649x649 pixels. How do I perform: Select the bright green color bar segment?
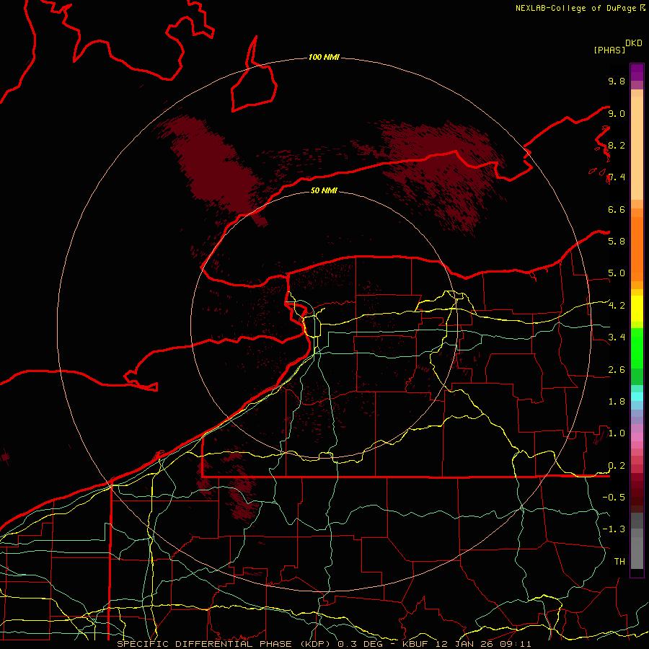click(637, 348)
